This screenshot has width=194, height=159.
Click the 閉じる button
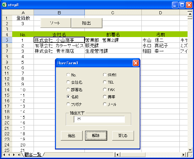pos(123,136)
